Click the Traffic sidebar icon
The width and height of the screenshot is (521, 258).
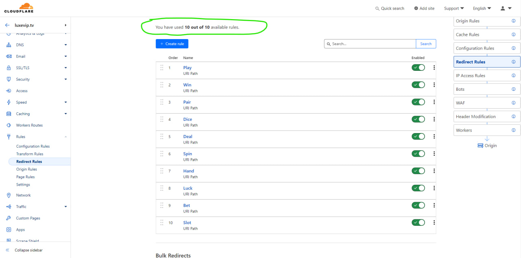(x=9, y=207)
